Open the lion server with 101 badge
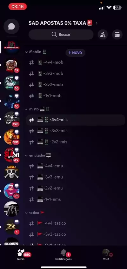Image resolution: width=127 pixels, height=269 pixels. (x=11, y=137)
